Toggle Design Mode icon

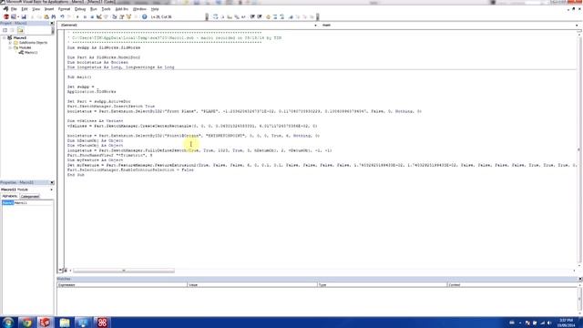[x=99, y=16]
